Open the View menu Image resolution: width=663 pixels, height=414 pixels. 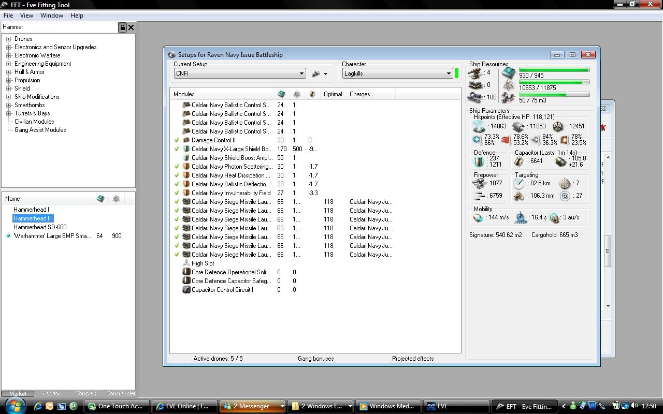coord(26,16)
